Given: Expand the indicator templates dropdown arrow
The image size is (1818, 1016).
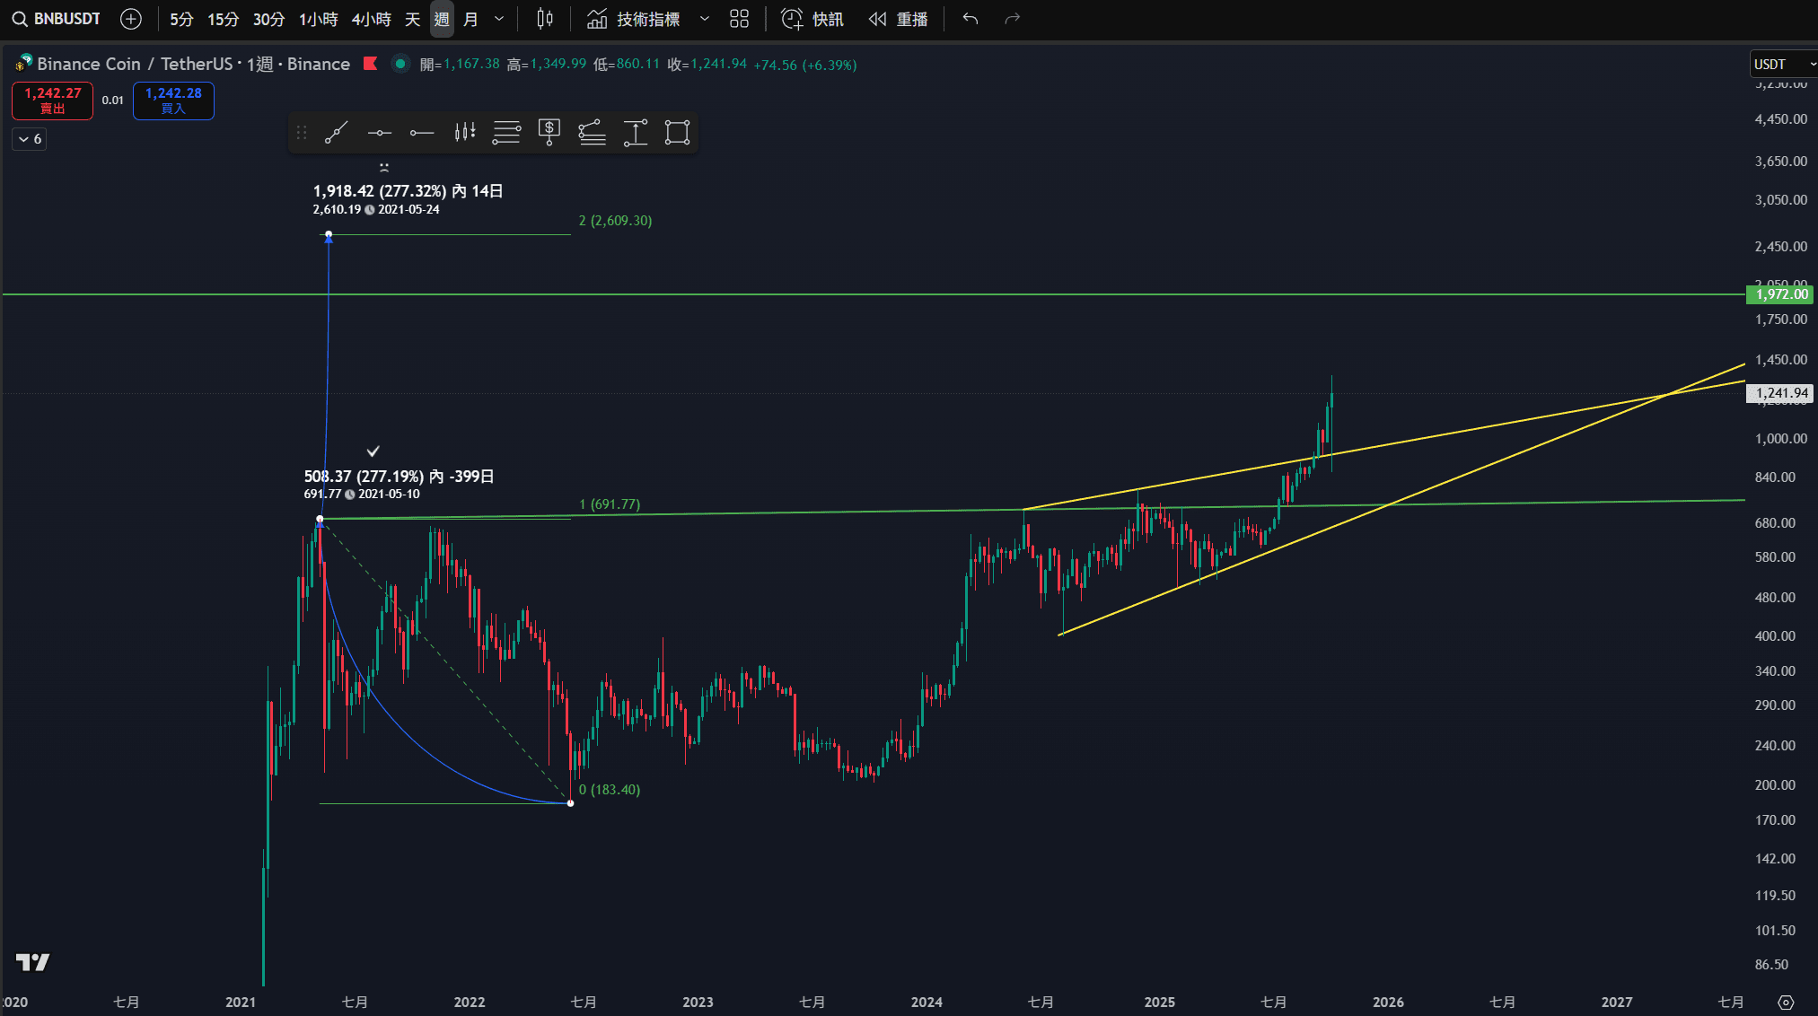Looking at the screenshot, I should tap(705, 19).
